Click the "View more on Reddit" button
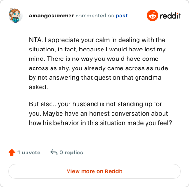The height and width of the screenshot is (187, 189). (x=94, y=171)
